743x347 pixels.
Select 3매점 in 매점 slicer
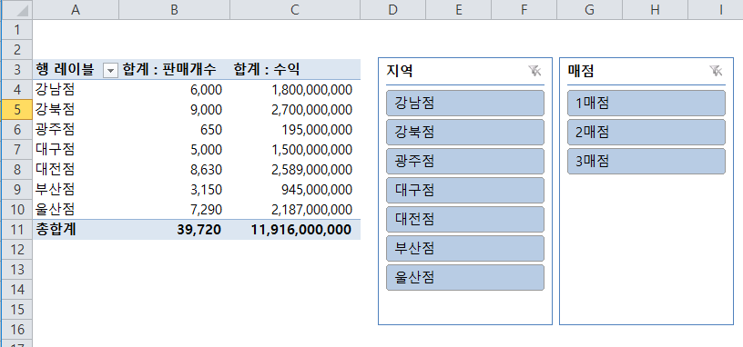pyautogui.click(x=646, y=161)
